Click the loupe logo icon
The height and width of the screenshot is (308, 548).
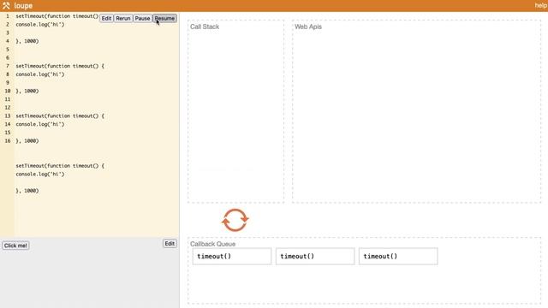pos(6,5)
